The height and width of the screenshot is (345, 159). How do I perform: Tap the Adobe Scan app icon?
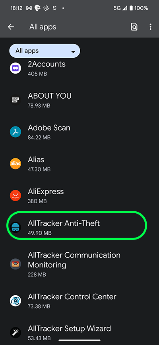coord(16,132)
